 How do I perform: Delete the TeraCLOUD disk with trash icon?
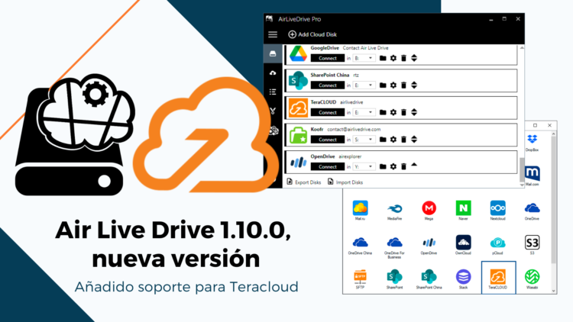pyautogui.click(x=403, y=112)
